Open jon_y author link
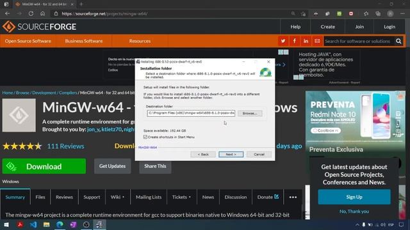 click(x=93, y=129)
